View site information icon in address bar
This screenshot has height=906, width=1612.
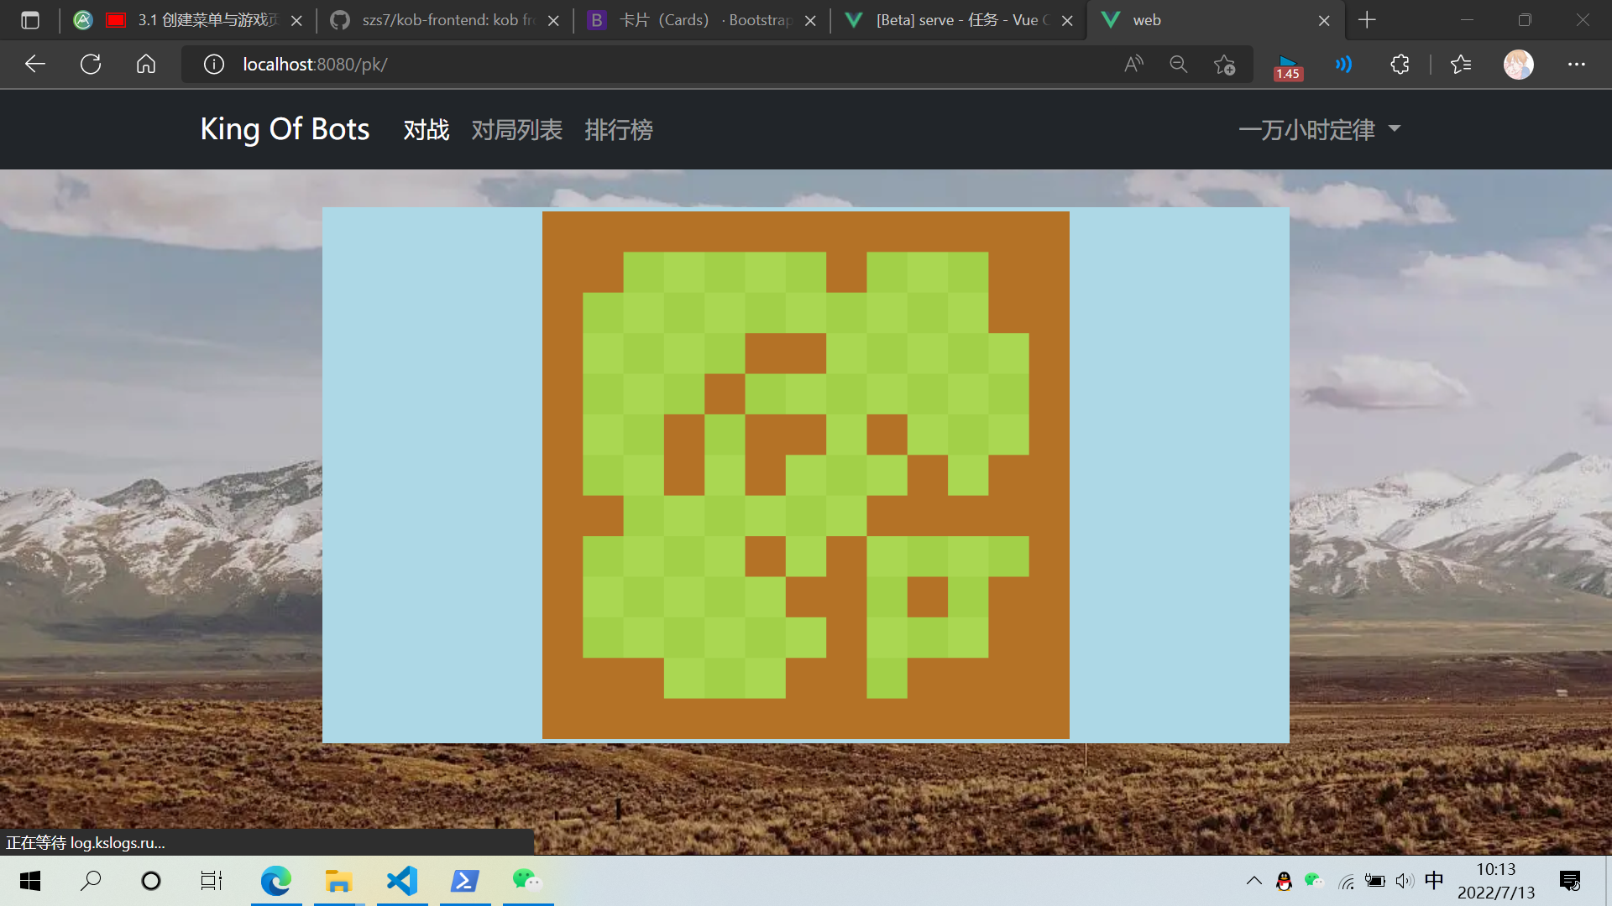point(214,64)
